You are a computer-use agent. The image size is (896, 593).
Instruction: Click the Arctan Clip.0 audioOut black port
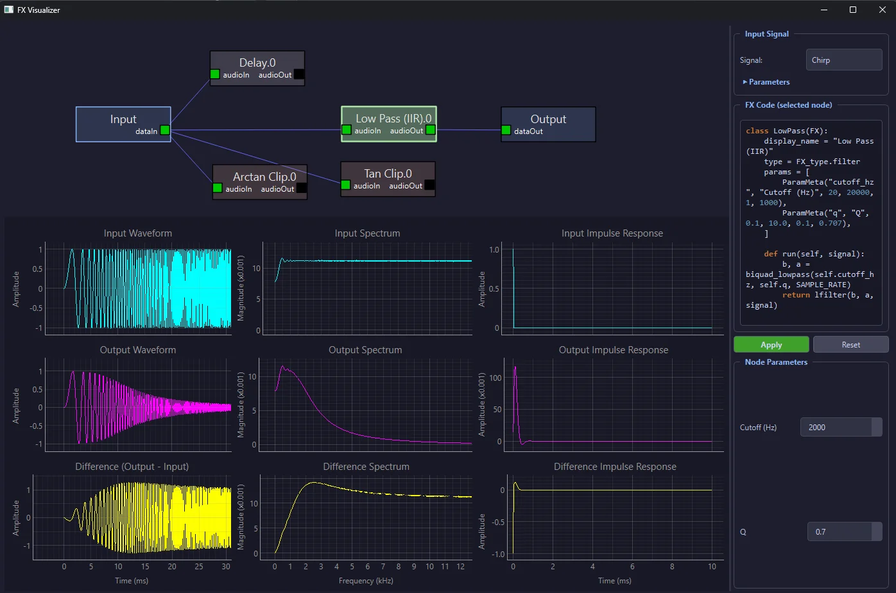302,188
